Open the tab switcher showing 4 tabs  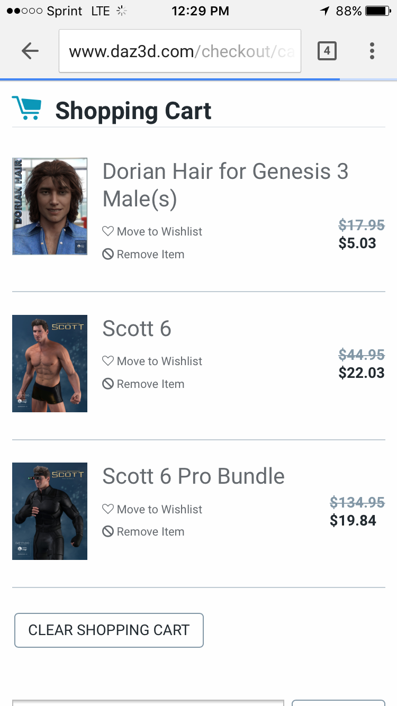(327, 51)
